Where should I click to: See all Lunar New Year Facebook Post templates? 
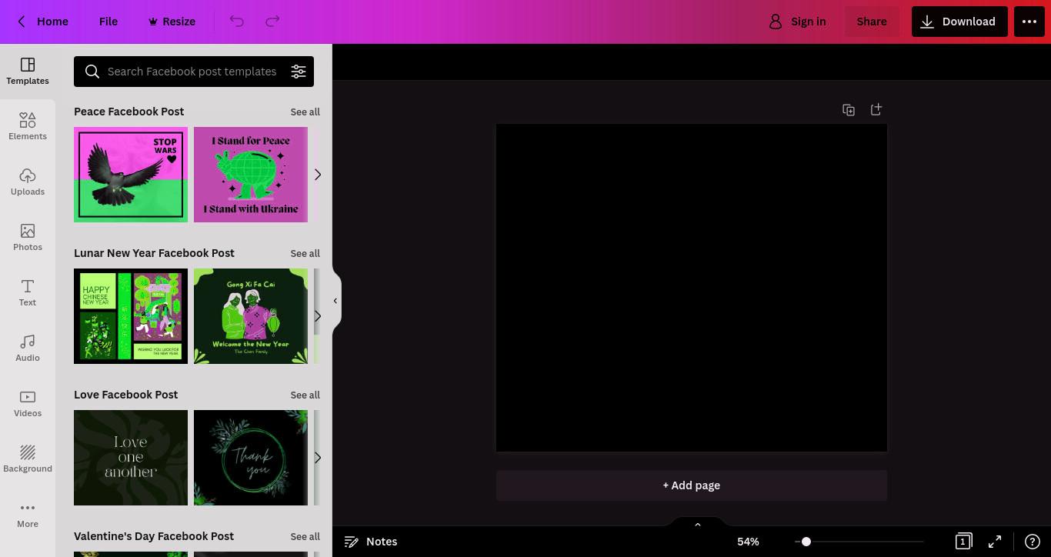pyautogui.click(x=305, y=253)
